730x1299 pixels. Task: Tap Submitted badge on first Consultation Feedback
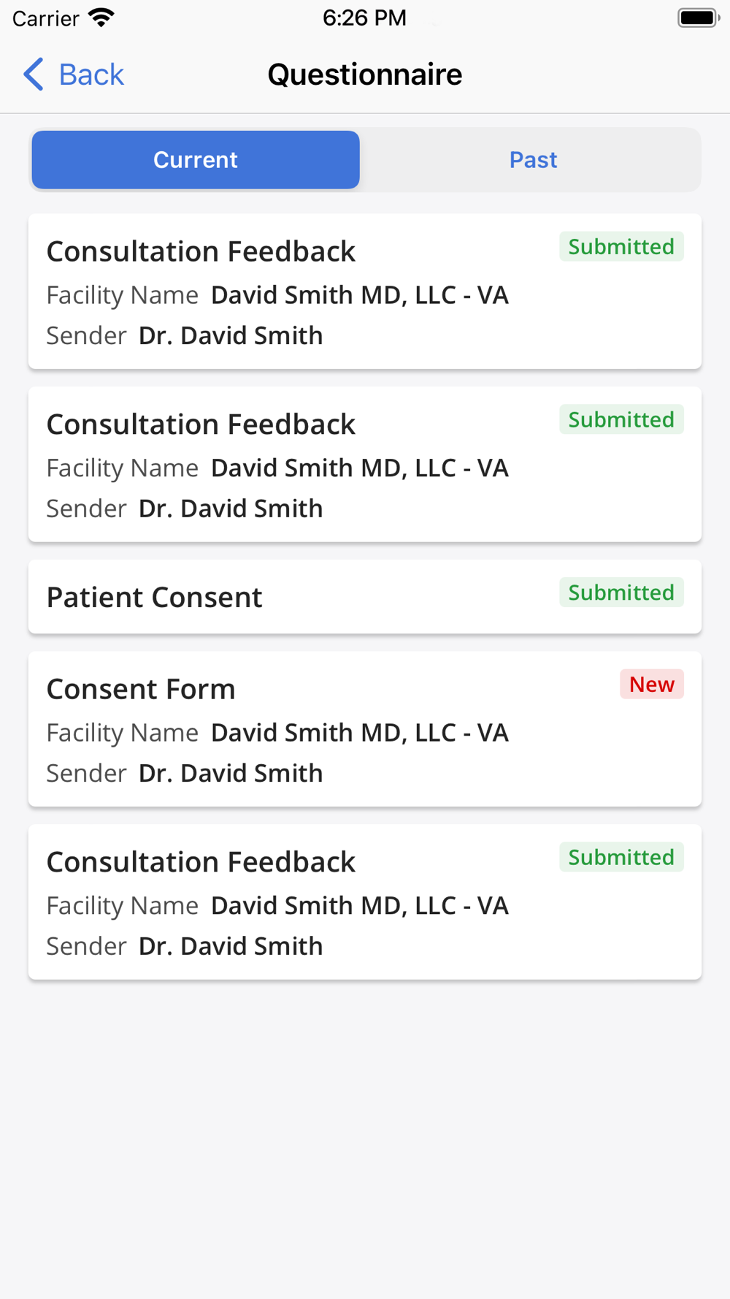point(621,247)
